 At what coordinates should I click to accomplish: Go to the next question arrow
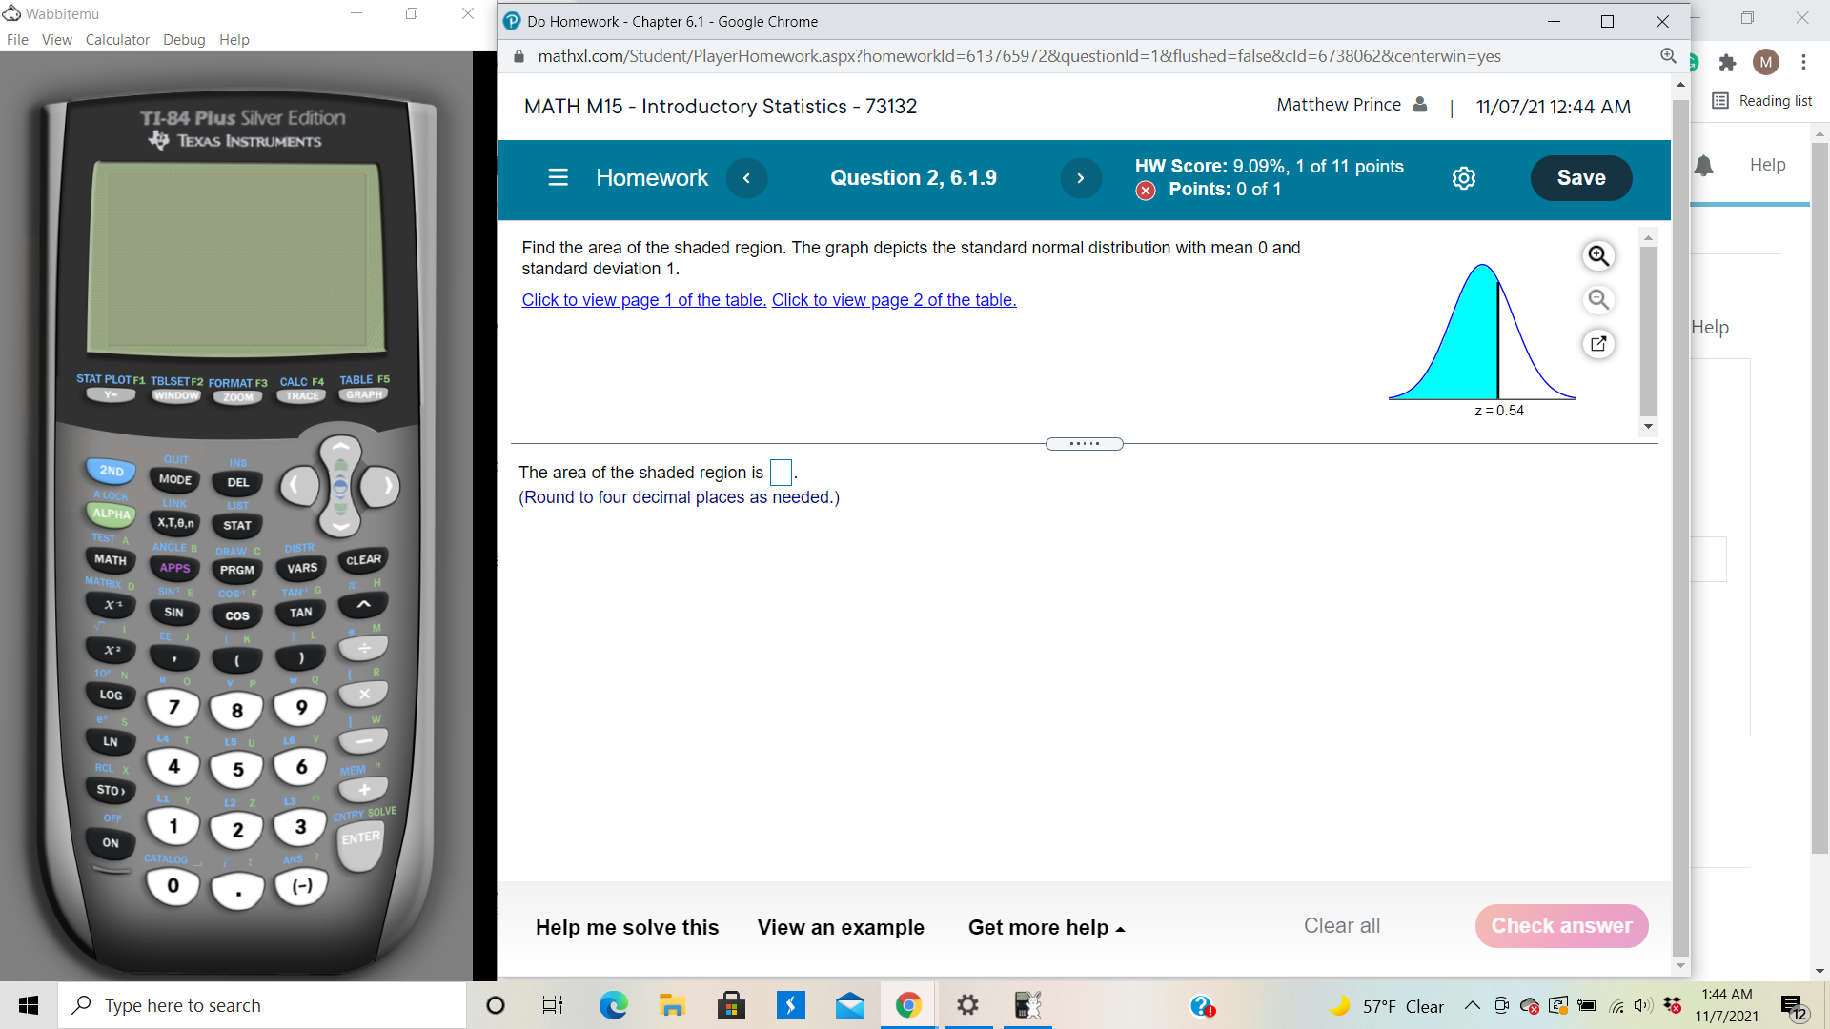[x=1080, y=178]
